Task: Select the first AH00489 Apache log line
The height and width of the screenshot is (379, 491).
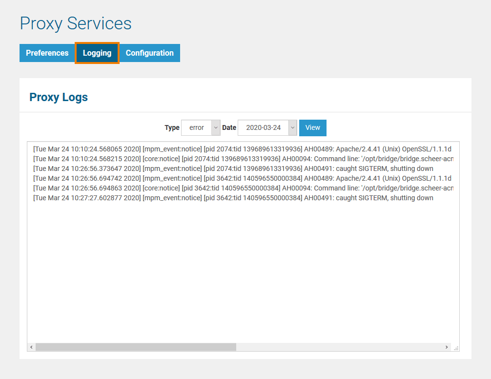Action: click(x=220, y=149)
